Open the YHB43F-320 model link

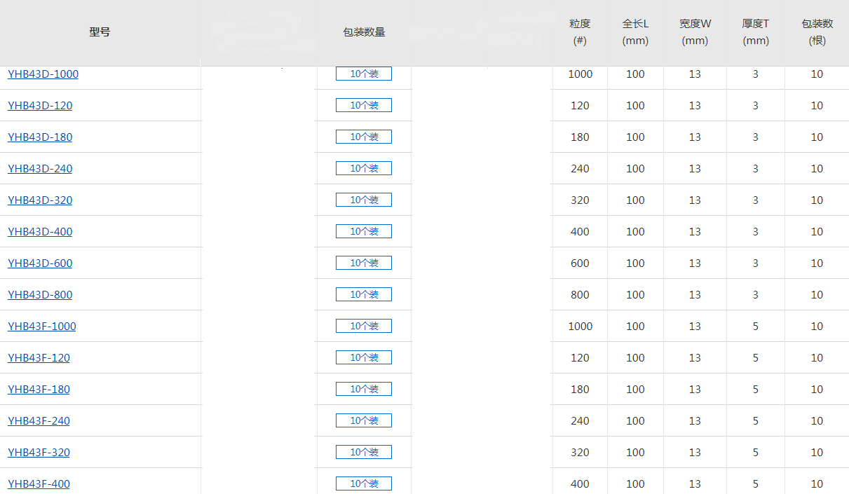[x=39, y=453]
